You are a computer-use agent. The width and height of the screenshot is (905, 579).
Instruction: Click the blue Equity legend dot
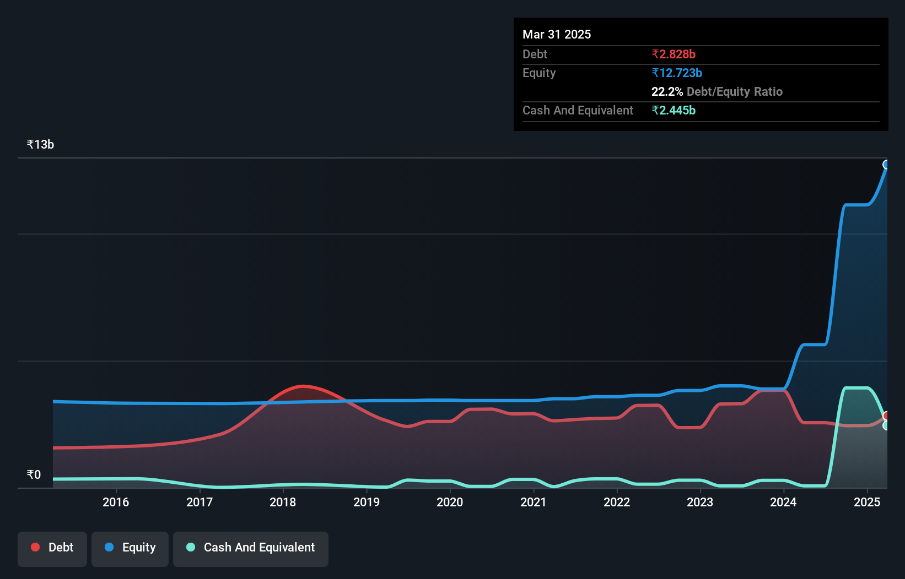[109, 547]
